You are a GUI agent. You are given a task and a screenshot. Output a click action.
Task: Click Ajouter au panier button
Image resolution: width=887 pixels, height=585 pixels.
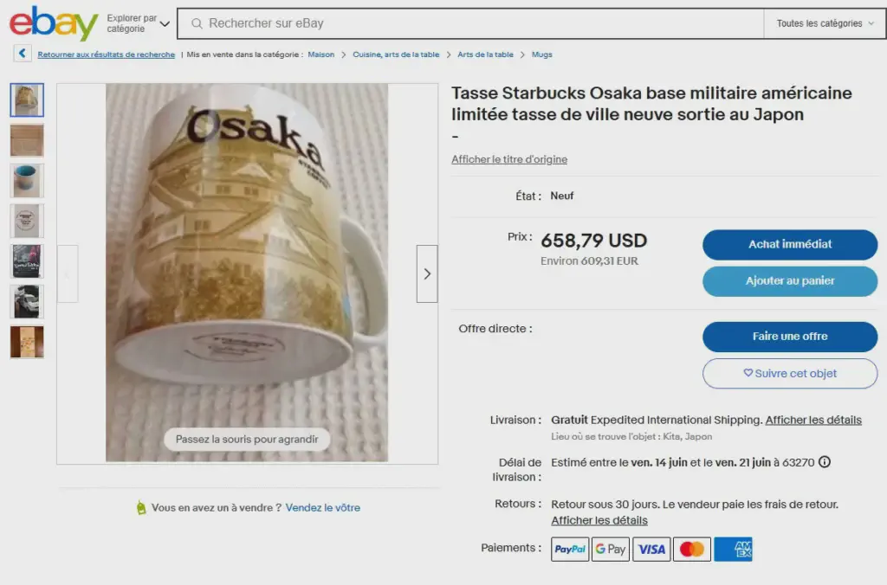coord(790,281)
